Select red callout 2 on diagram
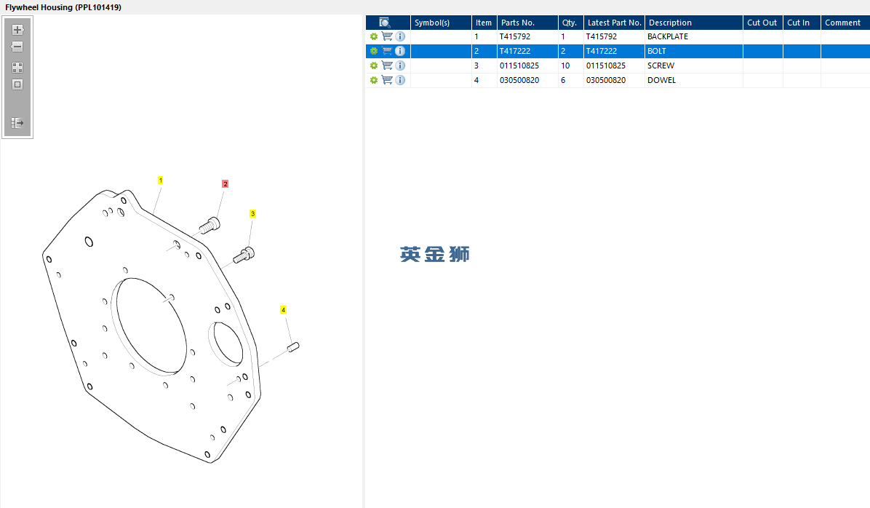This screenshot has width=870, height=508. tap(225, 184)
